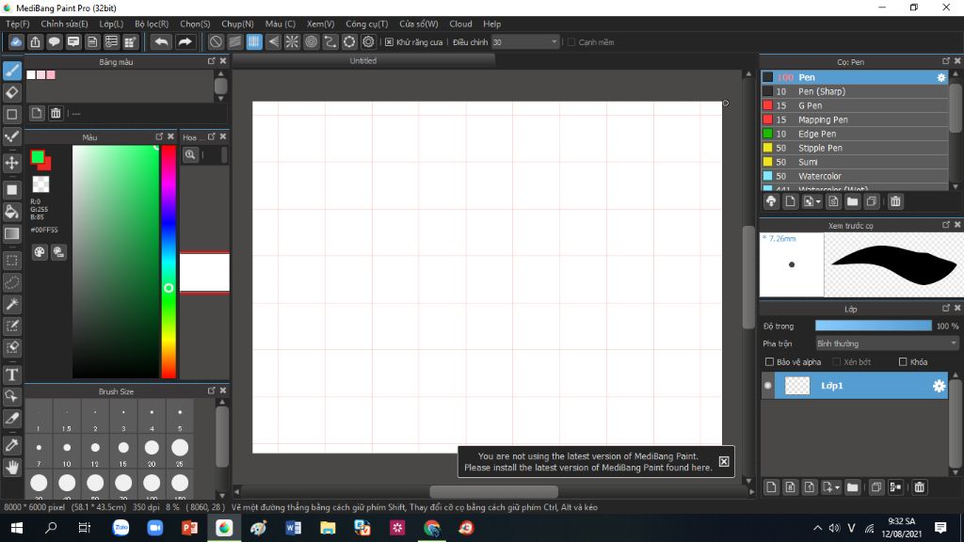
Task: Add new brush in brush panel
Action: [790, 201]
